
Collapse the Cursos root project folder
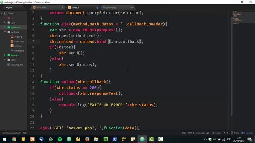(2, 13)
